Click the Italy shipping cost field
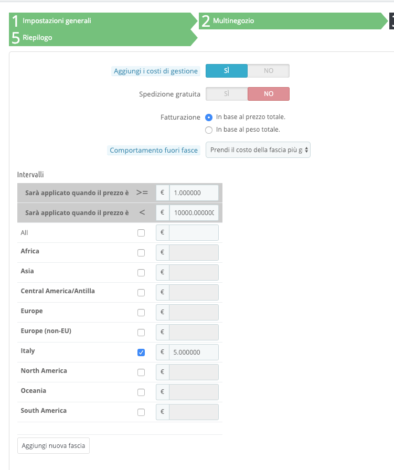Image resolution: width=394 pixels, height=470 pixels. tap(194, 352)
